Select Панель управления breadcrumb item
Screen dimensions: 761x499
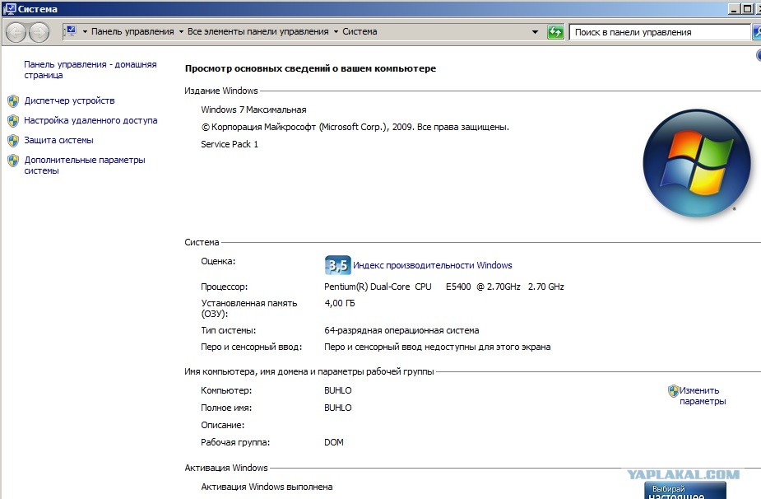(132, 31)
